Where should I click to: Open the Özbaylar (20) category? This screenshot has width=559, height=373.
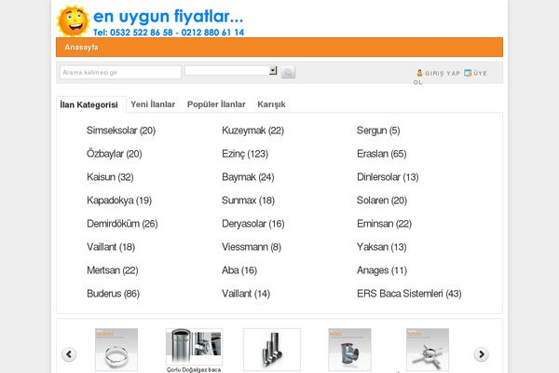(x=114, y=154)
